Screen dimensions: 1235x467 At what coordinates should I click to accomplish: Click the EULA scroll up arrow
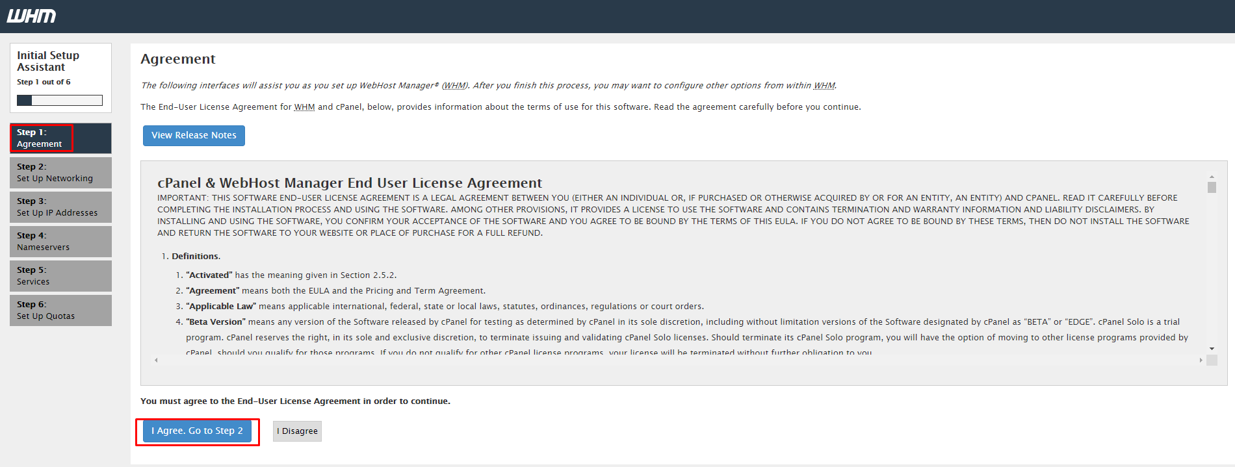(x=1212, y=177)
